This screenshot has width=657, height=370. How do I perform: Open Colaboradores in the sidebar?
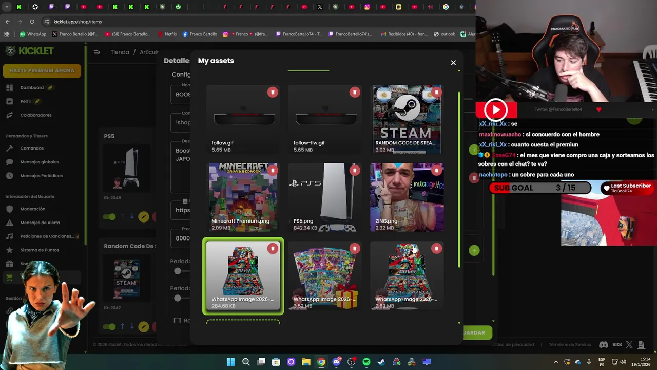[x=36, y=115]
